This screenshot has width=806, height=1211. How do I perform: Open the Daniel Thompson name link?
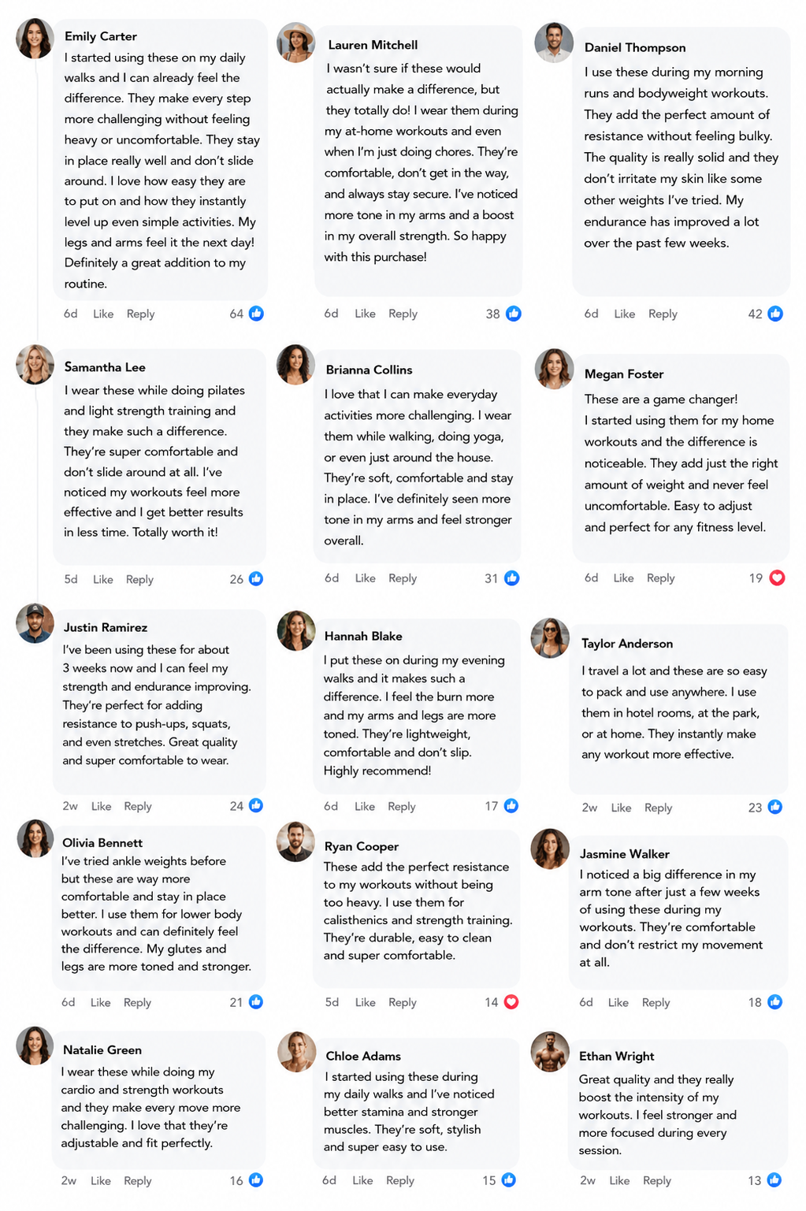click(x=635, y=48)
